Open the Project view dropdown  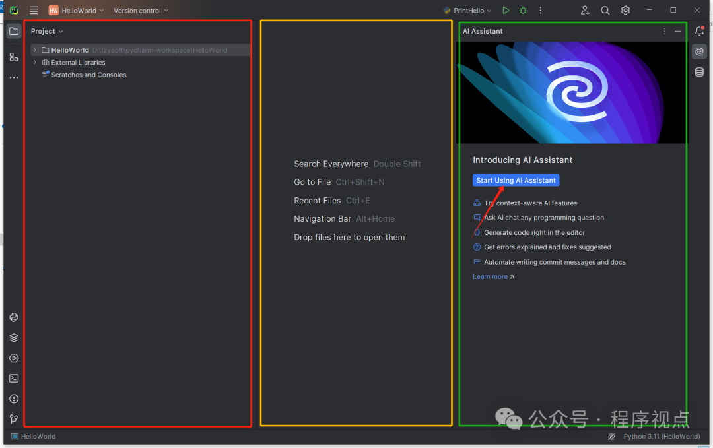(x=47, y=32)
